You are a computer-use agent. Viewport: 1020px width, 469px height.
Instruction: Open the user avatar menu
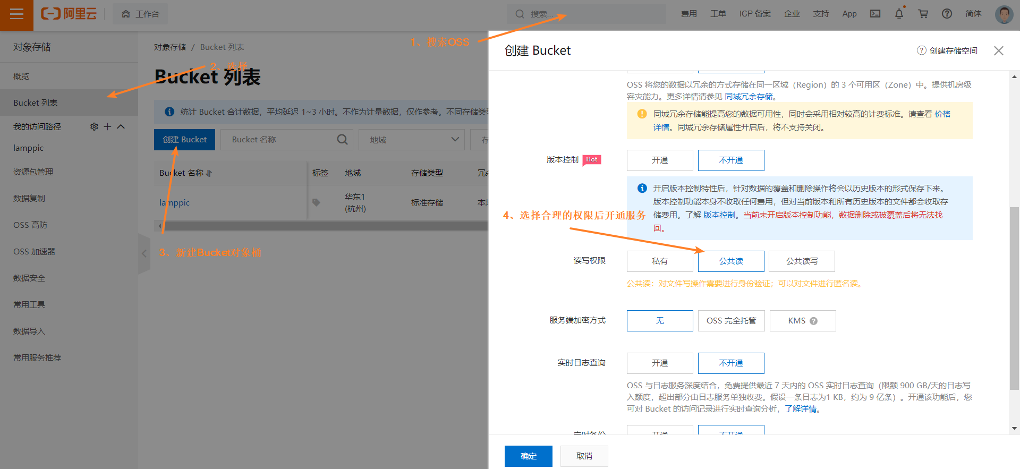(x=1004, y=14)
